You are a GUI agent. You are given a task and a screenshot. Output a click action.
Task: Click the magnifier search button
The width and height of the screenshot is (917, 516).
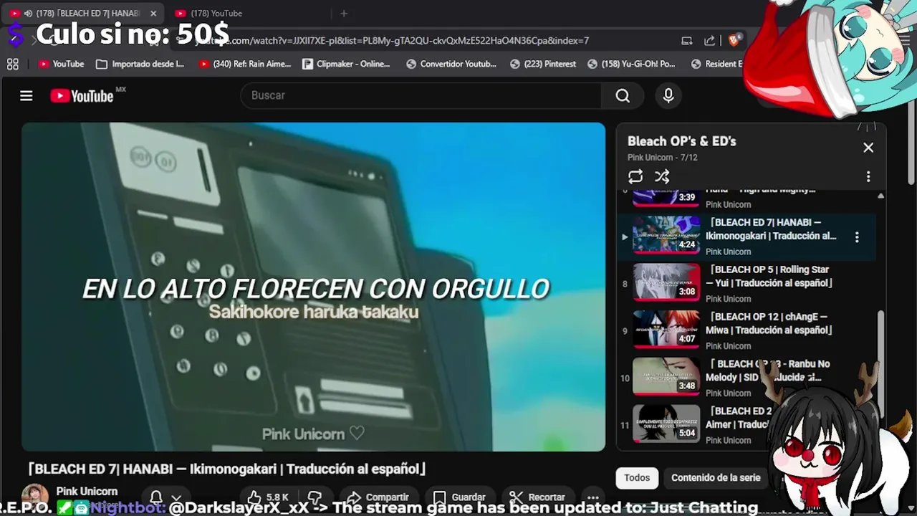click(x=623, y=95)
